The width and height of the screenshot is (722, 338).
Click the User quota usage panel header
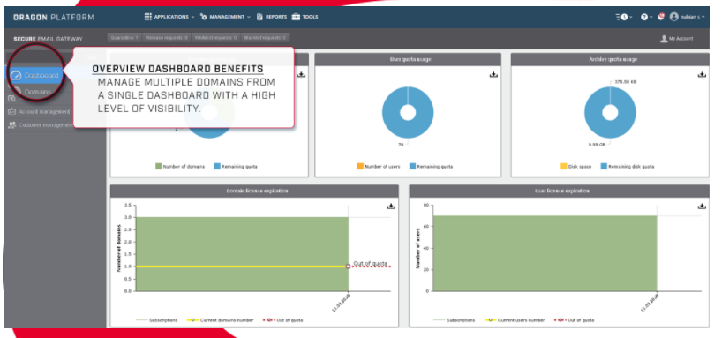click(408, 59)
